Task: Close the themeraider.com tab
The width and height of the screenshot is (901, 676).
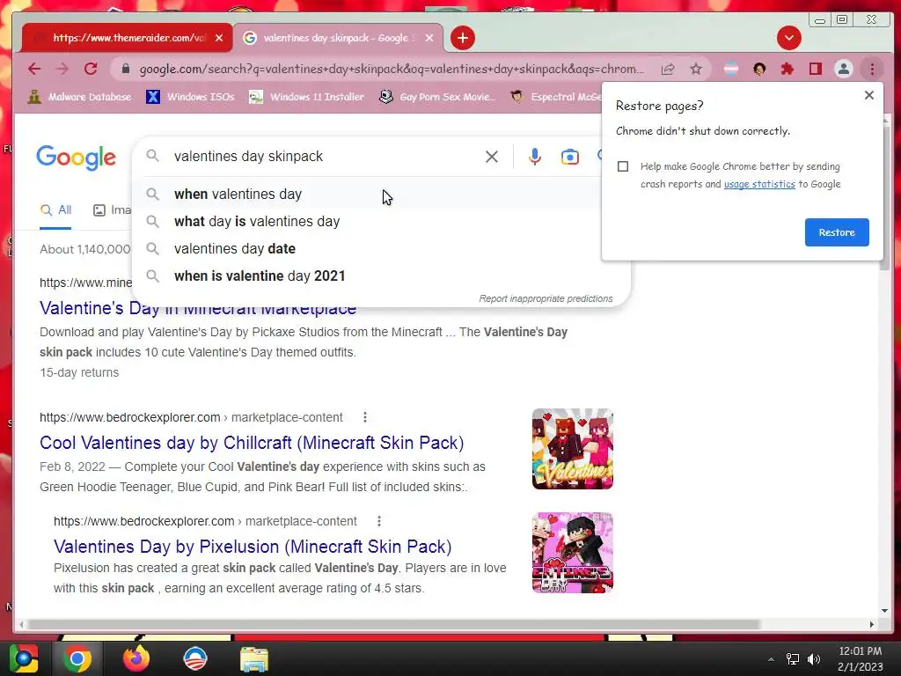Action: [219, 38]
